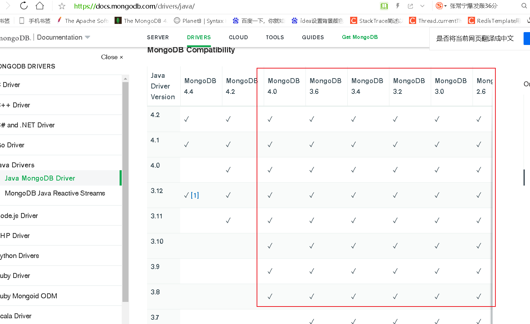This screenshot has height=324, width=530.
Task: Open the green reader mode icon
Action: (384, 6)
